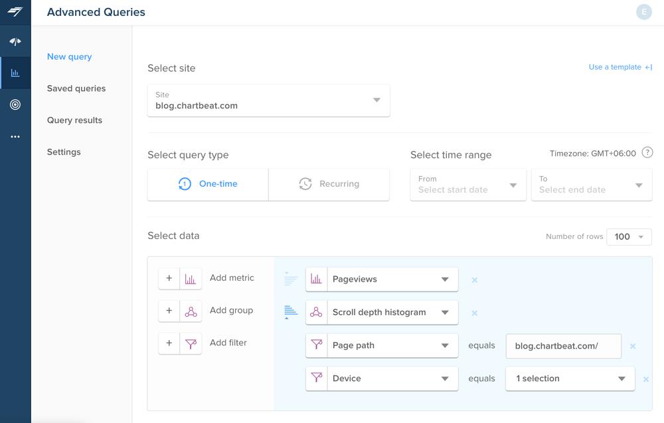Viewport: 664px width, 423px height.
Task: Click the Page path value input field
Action: tap(563, 346)
